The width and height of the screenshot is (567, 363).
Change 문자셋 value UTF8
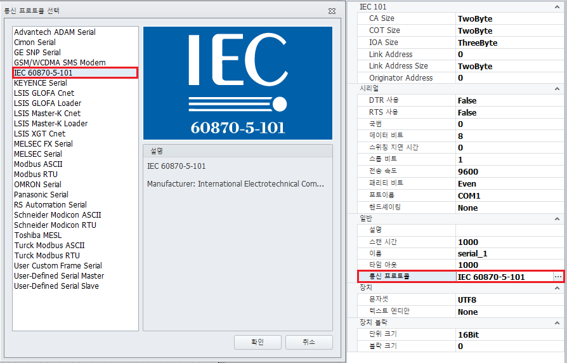[x=509, y=300]
